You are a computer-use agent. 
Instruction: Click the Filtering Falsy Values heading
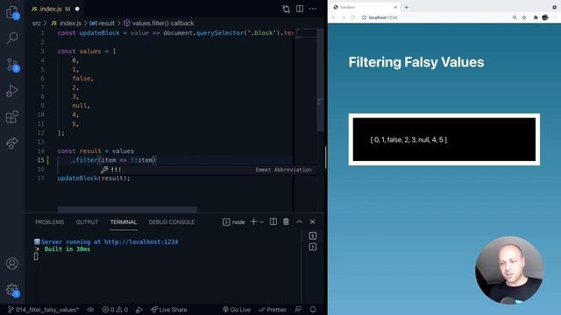416,62
